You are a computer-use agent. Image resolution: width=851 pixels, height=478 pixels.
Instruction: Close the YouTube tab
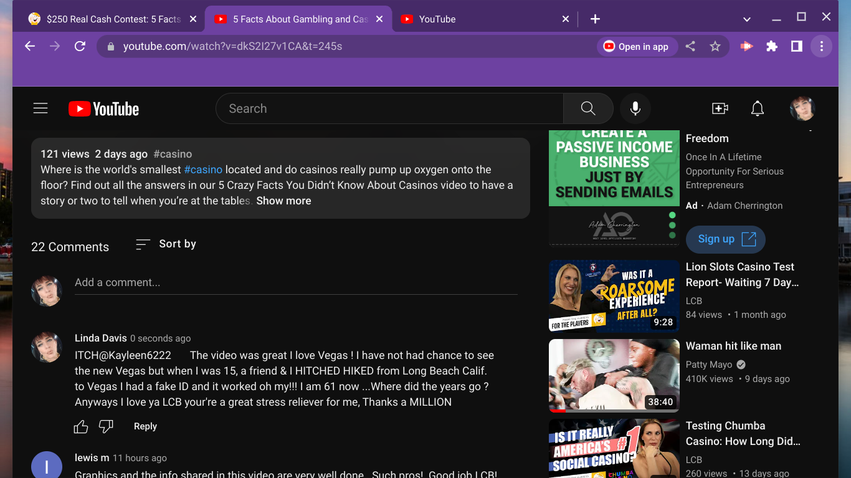pyautogui.click(x=566, y=19)
